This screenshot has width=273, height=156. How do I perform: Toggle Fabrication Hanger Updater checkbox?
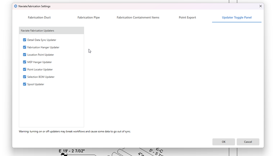coord(24,47)
